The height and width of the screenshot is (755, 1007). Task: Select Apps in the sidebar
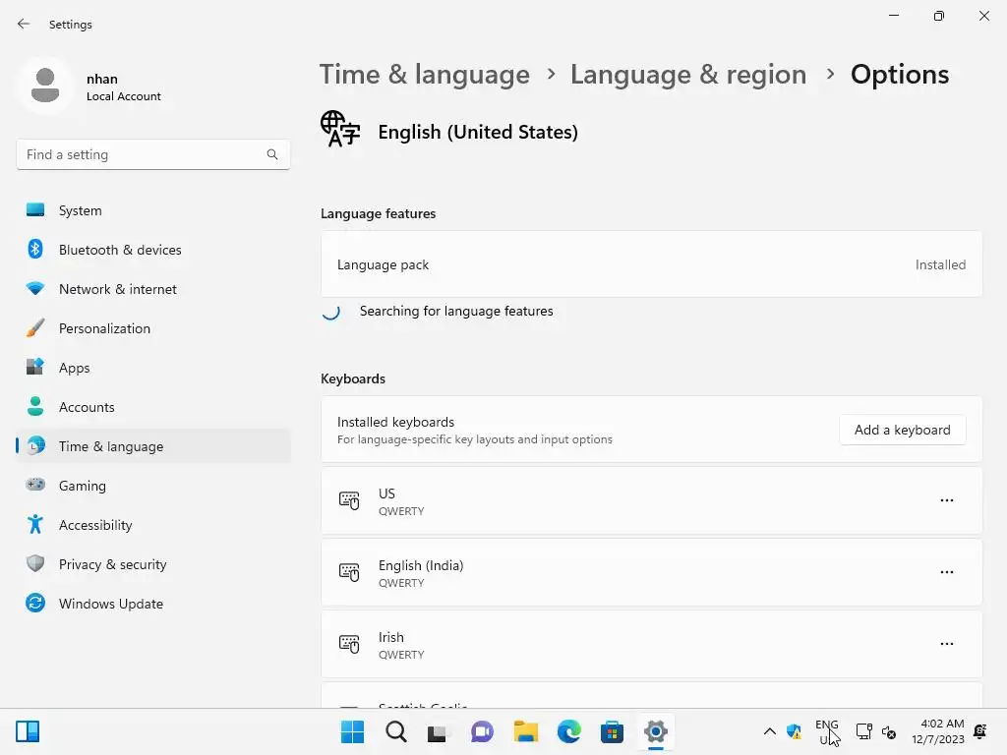[x=152, y=368]
